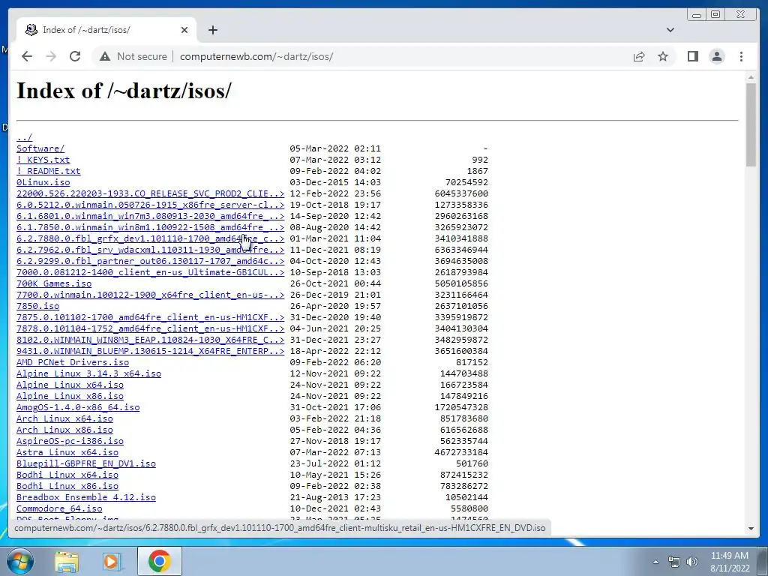Click the vertical scrollbar thumb
The image size is (768, 576).
(751, 125)
